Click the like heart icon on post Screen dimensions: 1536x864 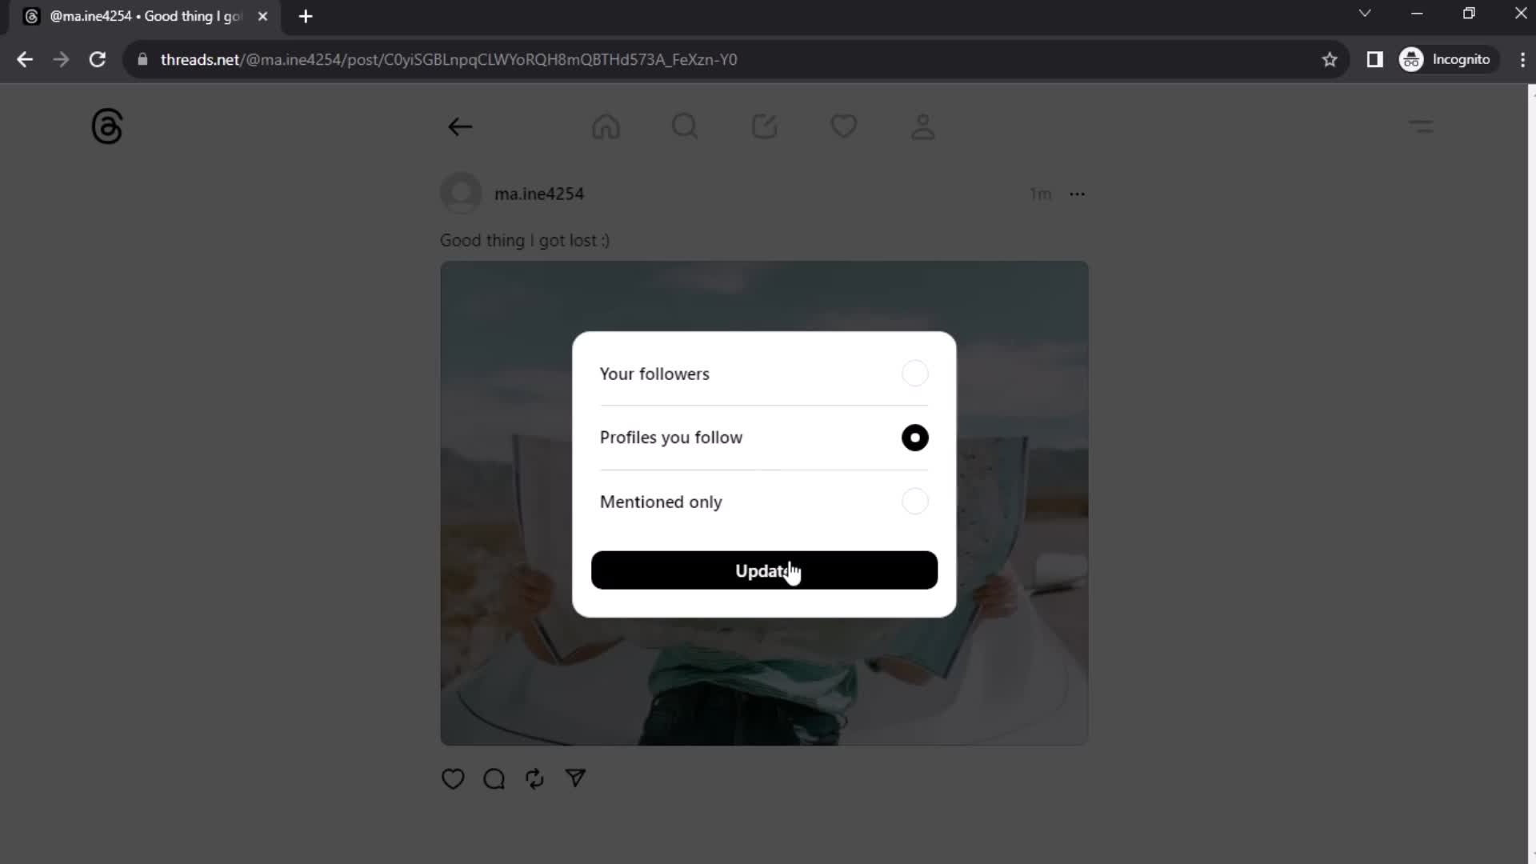(x=454, y=778)
